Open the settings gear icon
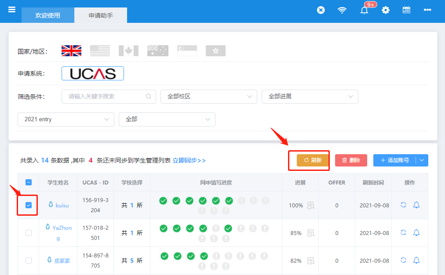445x275 pixels. point(385,10)
